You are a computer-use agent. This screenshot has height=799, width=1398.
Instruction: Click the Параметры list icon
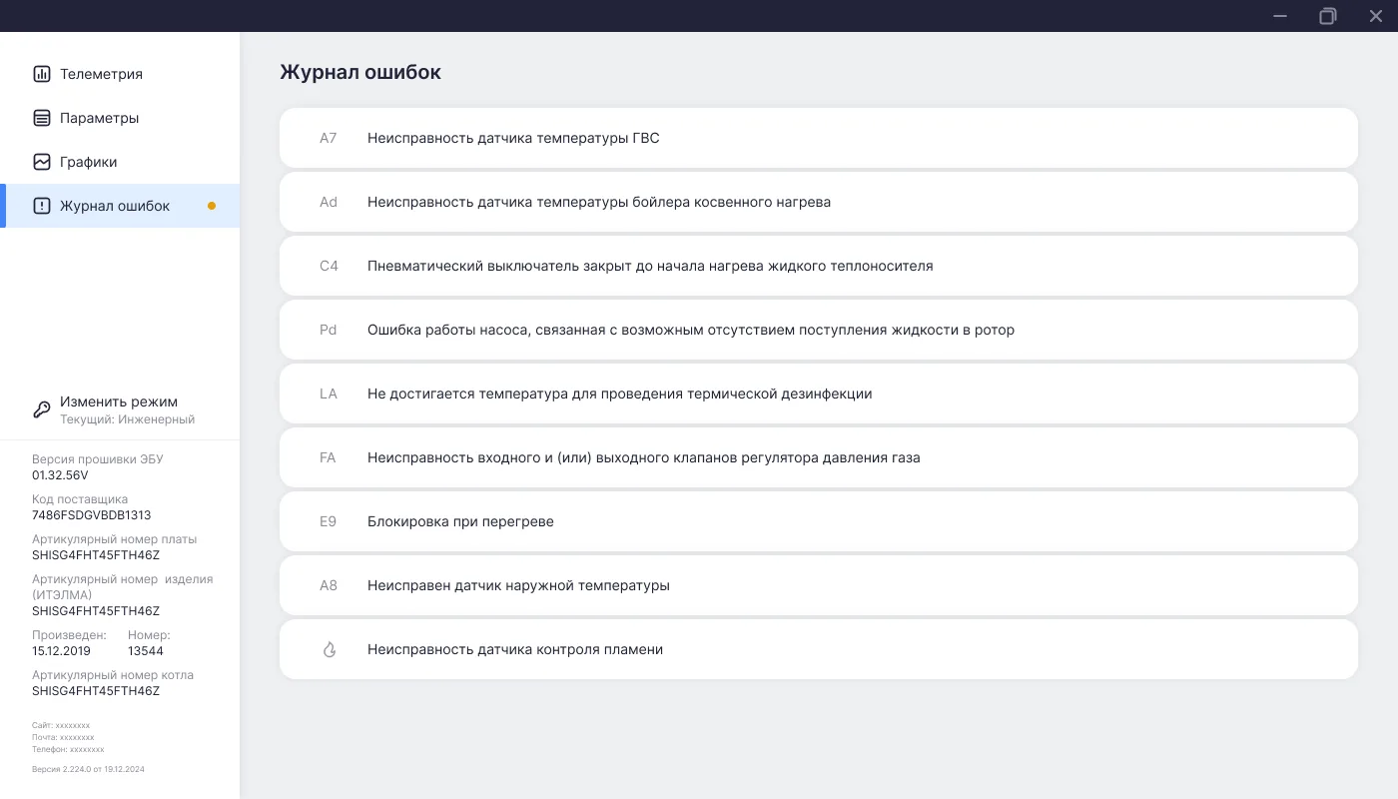[42, 118]
